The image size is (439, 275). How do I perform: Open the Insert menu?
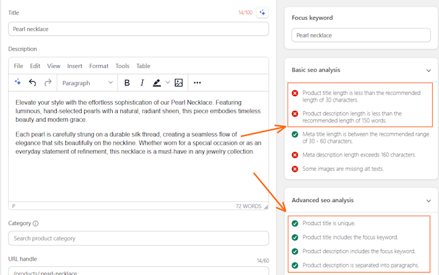(x=75, y=66)
